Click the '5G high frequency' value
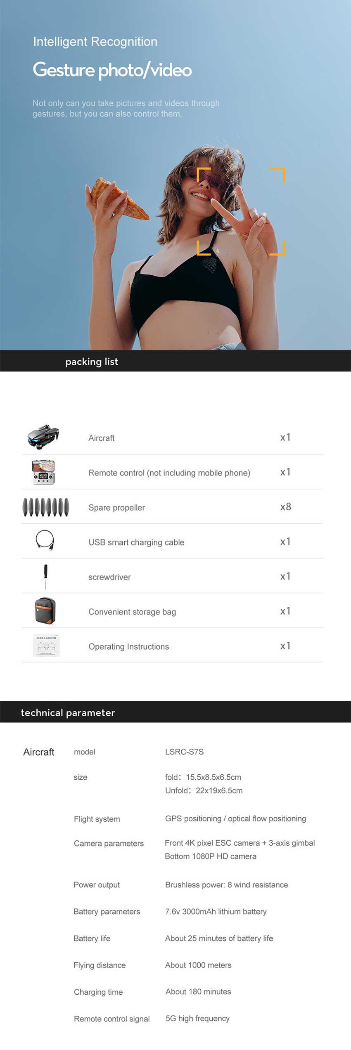Viewport: 351px width, 1050px height. [x=197, y=1018]
